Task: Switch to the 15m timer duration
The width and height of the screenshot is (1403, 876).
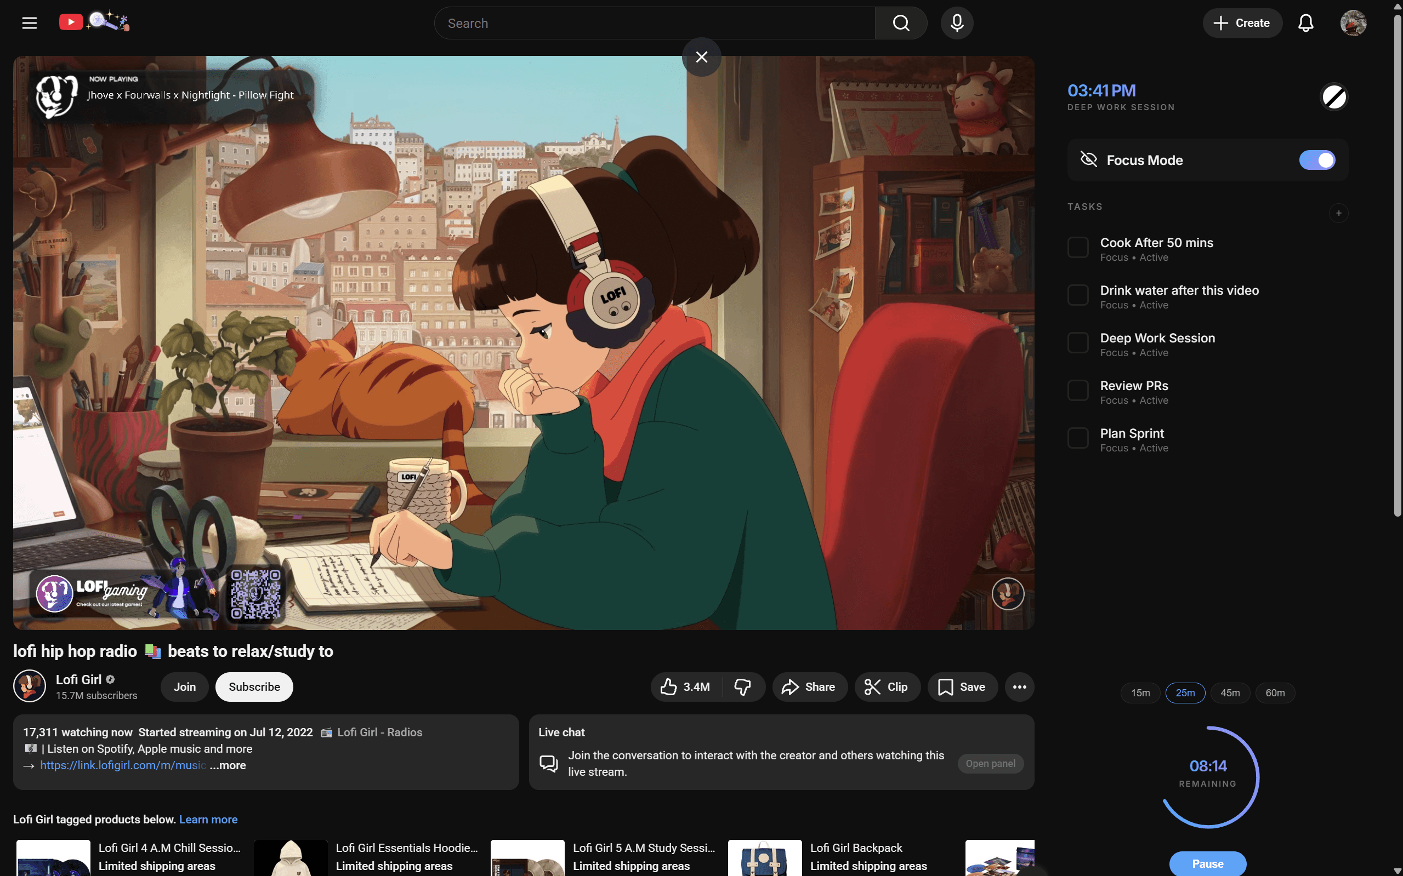Action: [1140, 692]
